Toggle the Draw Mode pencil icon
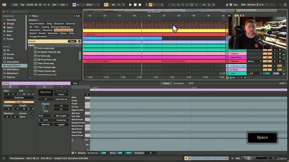The height and width of the screenshot is (162, 289). click(x=227, y=4)
